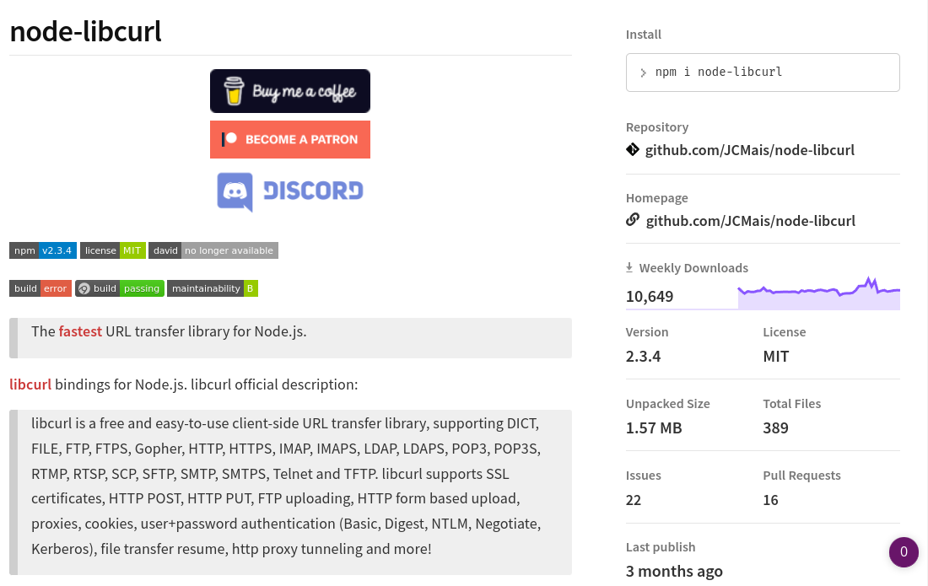Open the Become a Patron banner
This screenshot has width=928, height=586.
[x=290, y=140]
